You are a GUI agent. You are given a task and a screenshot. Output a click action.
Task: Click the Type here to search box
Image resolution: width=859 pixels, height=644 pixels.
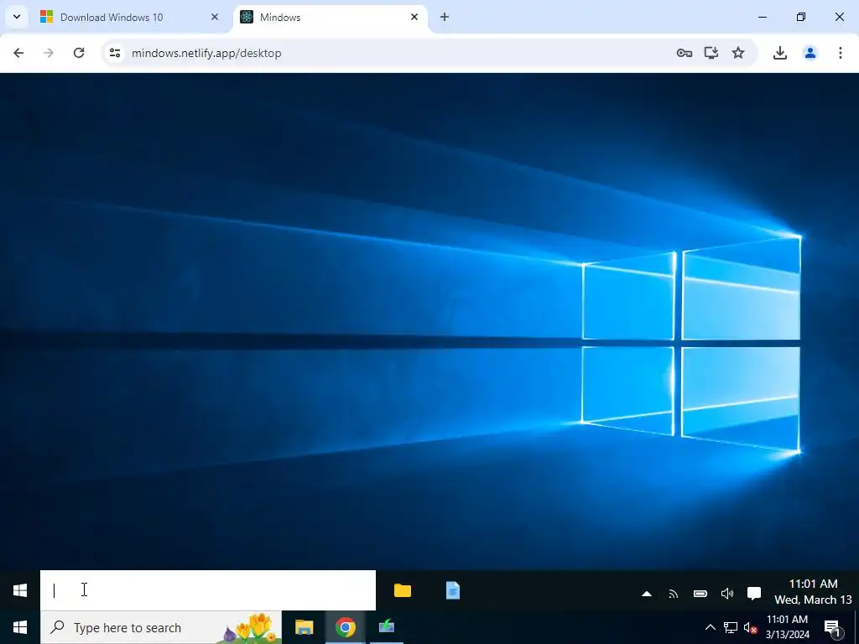click(161, 627)
